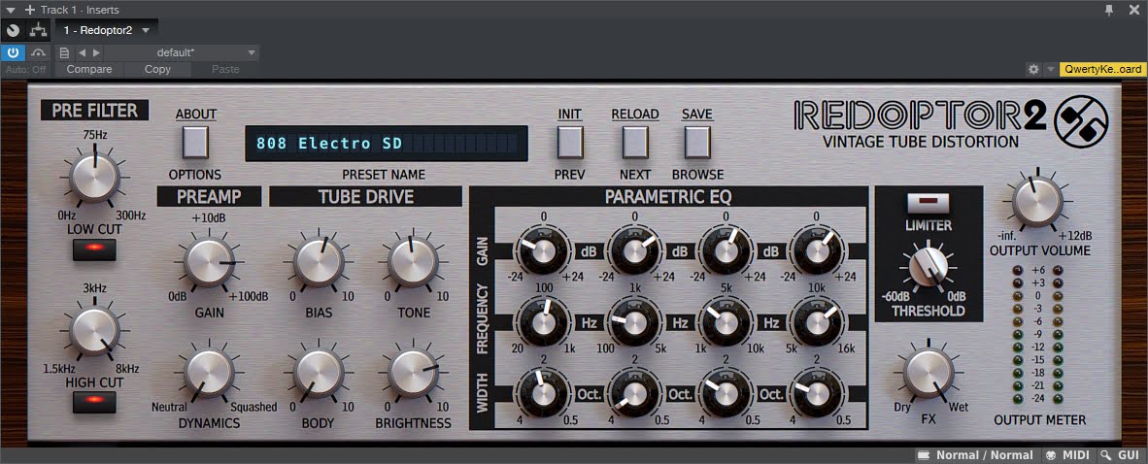The width and height of the screenshot is (1148, 464).
Task: Click the pin icon in the title bar
Action: 1109,10
